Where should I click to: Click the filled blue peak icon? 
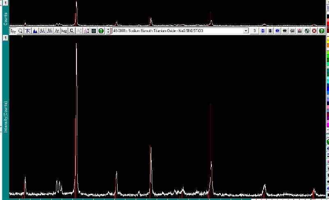click(x=35, y=31)
